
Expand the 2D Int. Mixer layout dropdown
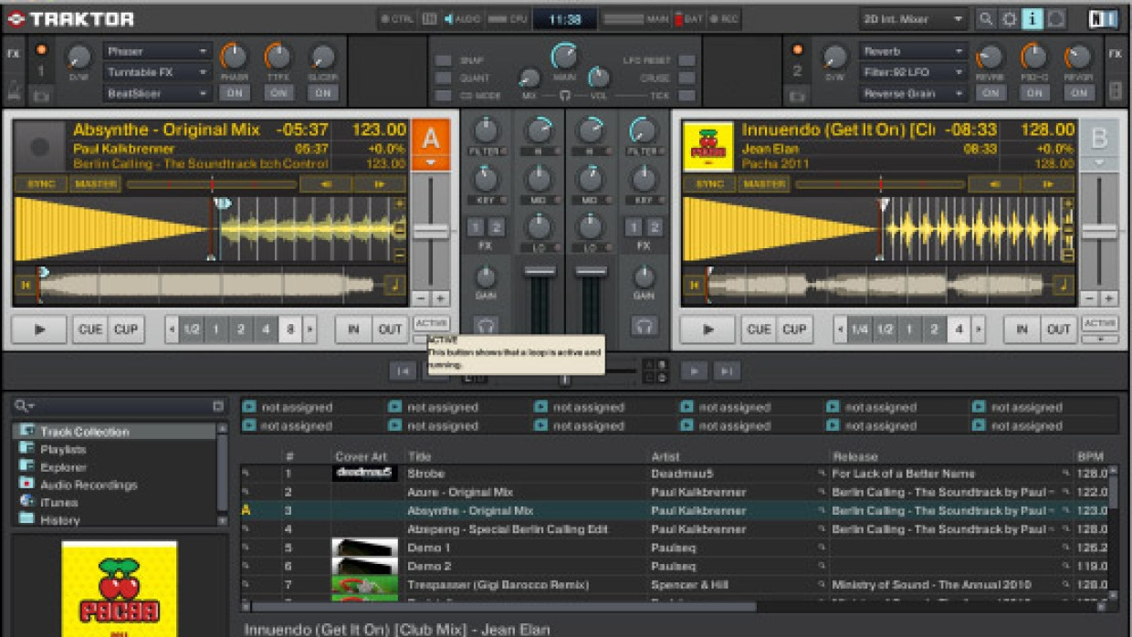913,19
